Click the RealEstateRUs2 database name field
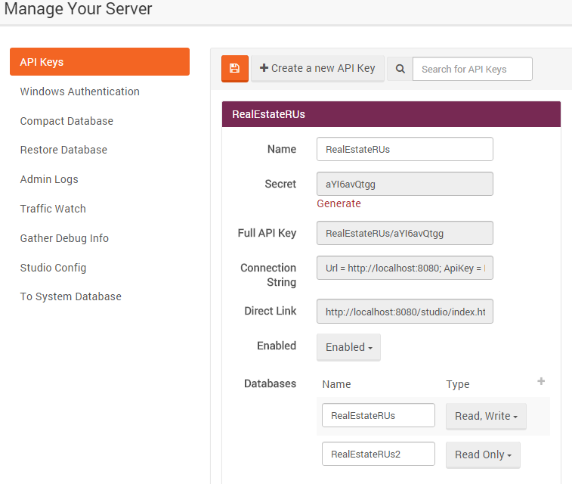 coord(378,454)
